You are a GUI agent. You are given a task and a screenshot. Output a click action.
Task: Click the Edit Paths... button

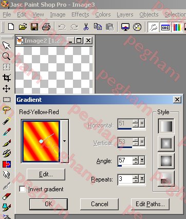coord(150,204)
